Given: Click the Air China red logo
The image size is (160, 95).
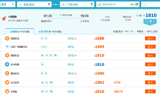Looking at the screenshot, I should tap(4, 18).
